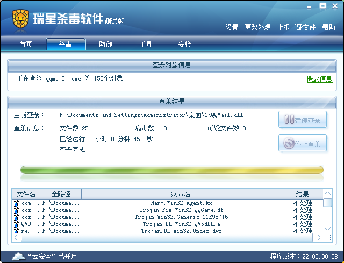Viewport: 344px width, 263px height.
Task: Click the file icon of the Trojan.DL.Win32.QVodDL.a row
Action: pyautogui.click(x=16, y=224)
